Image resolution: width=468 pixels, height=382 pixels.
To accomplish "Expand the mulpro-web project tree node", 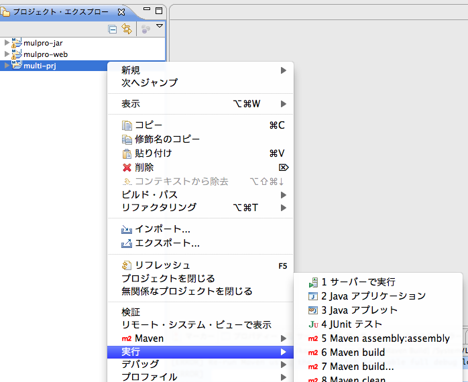I will pos(7,54).
